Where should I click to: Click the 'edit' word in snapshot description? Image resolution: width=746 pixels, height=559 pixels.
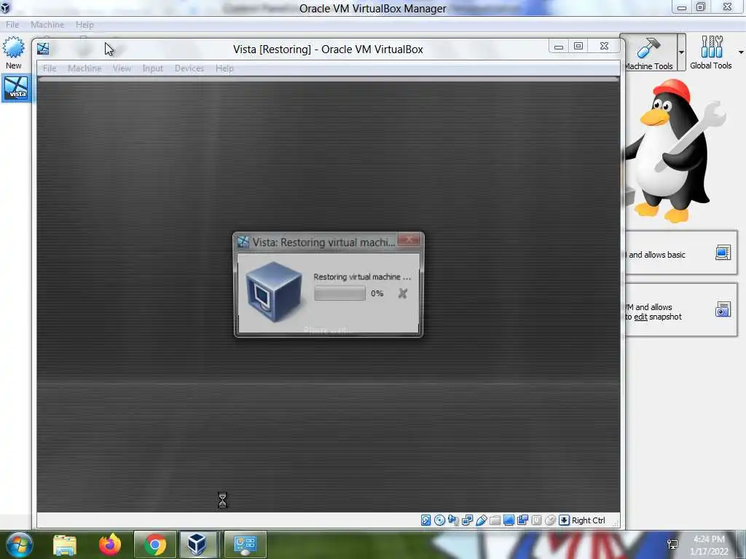click(641, 317)
